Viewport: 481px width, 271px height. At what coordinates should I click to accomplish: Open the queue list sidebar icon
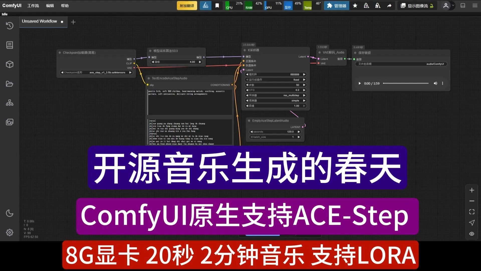click(x=10, y=45)
